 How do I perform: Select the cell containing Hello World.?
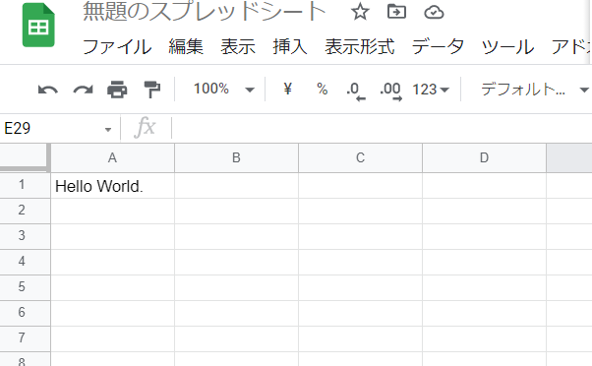[x=112, y=185]
